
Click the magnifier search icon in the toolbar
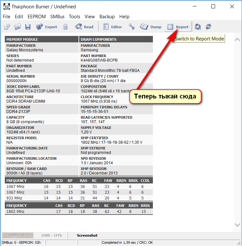pos(198,27)
